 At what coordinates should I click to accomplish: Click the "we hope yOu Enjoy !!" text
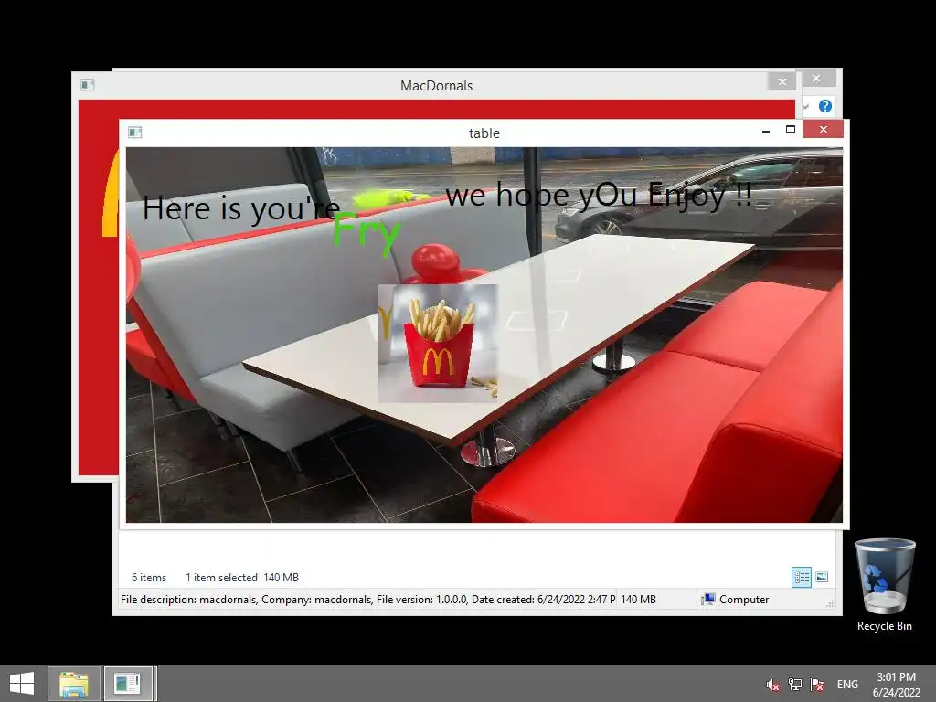pos(598,196)
